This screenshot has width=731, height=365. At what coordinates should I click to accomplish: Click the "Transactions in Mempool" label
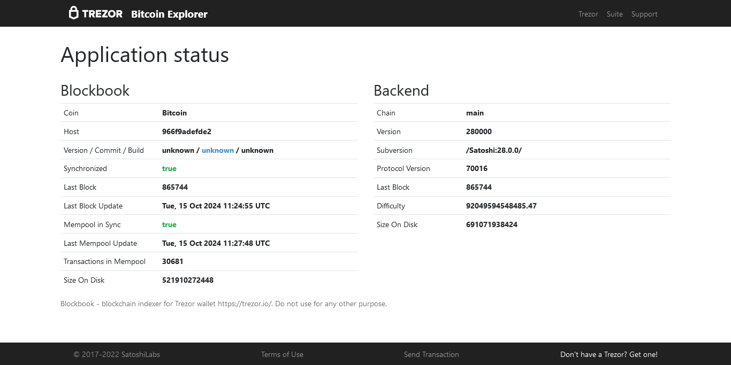(104, 261)
